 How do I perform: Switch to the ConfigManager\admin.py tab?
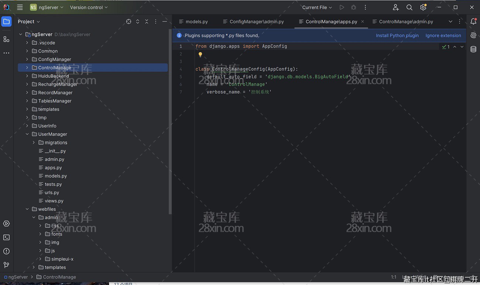coord(256,22)
